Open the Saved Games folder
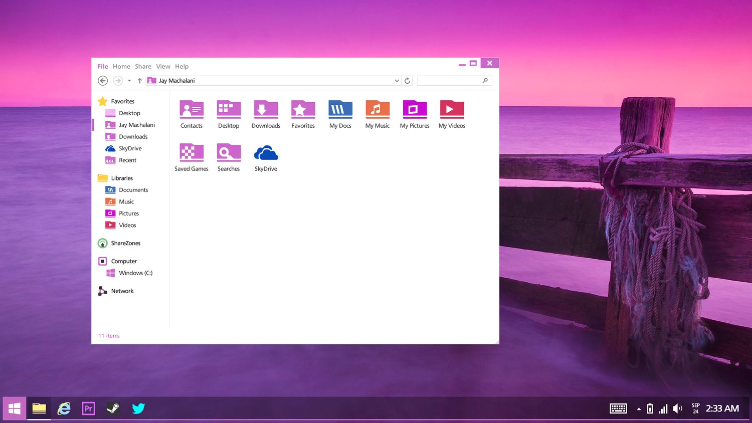 pos(192,152)
